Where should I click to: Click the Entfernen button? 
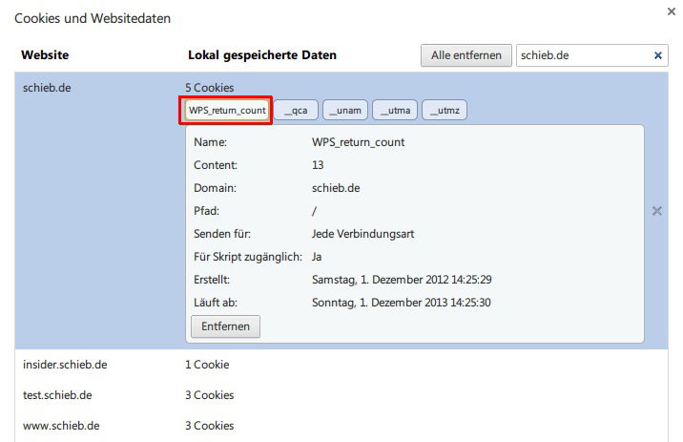(x=225, y=326)
